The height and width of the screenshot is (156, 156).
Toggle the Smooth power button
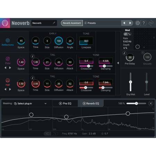tap(143, 53)
